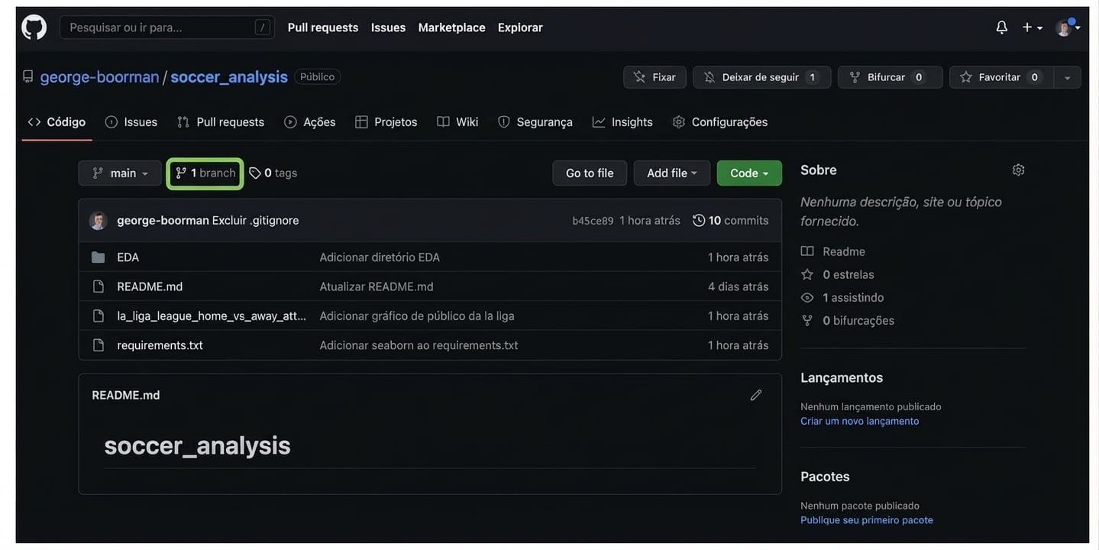Image resolution: width=1099 pixels, height=550 pixels.
Task: Switch to the Ações tab
Action: point(310,122)
